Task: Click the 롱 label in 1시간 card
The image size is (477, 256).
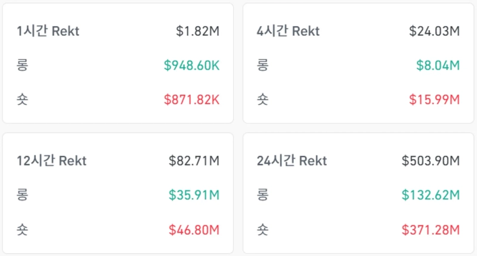Action: tap(23, 65)
